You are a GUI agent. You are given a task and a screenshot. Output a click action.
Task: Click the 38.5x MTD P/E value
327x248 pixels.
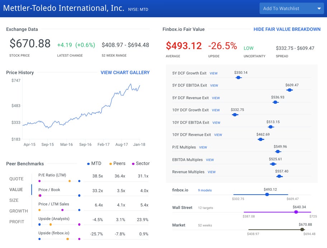[98, 176]
